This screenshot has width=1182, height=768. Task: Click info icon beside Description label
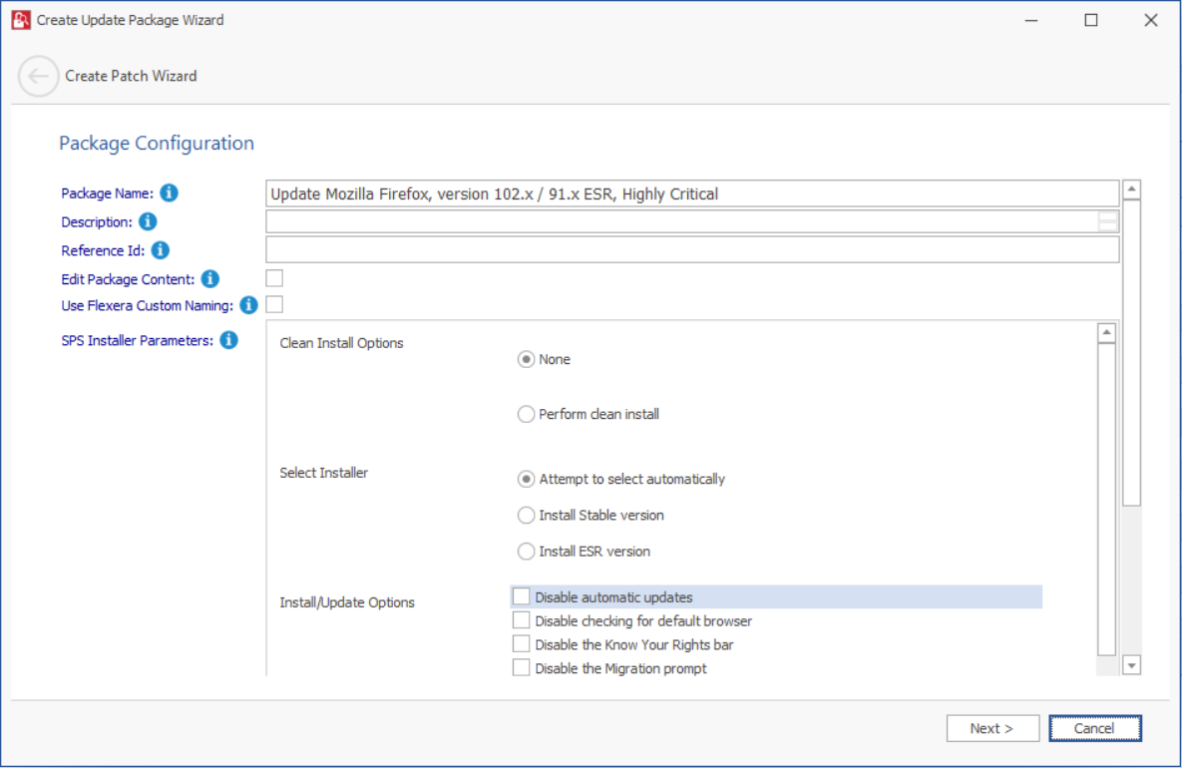[x=148, y=221]
